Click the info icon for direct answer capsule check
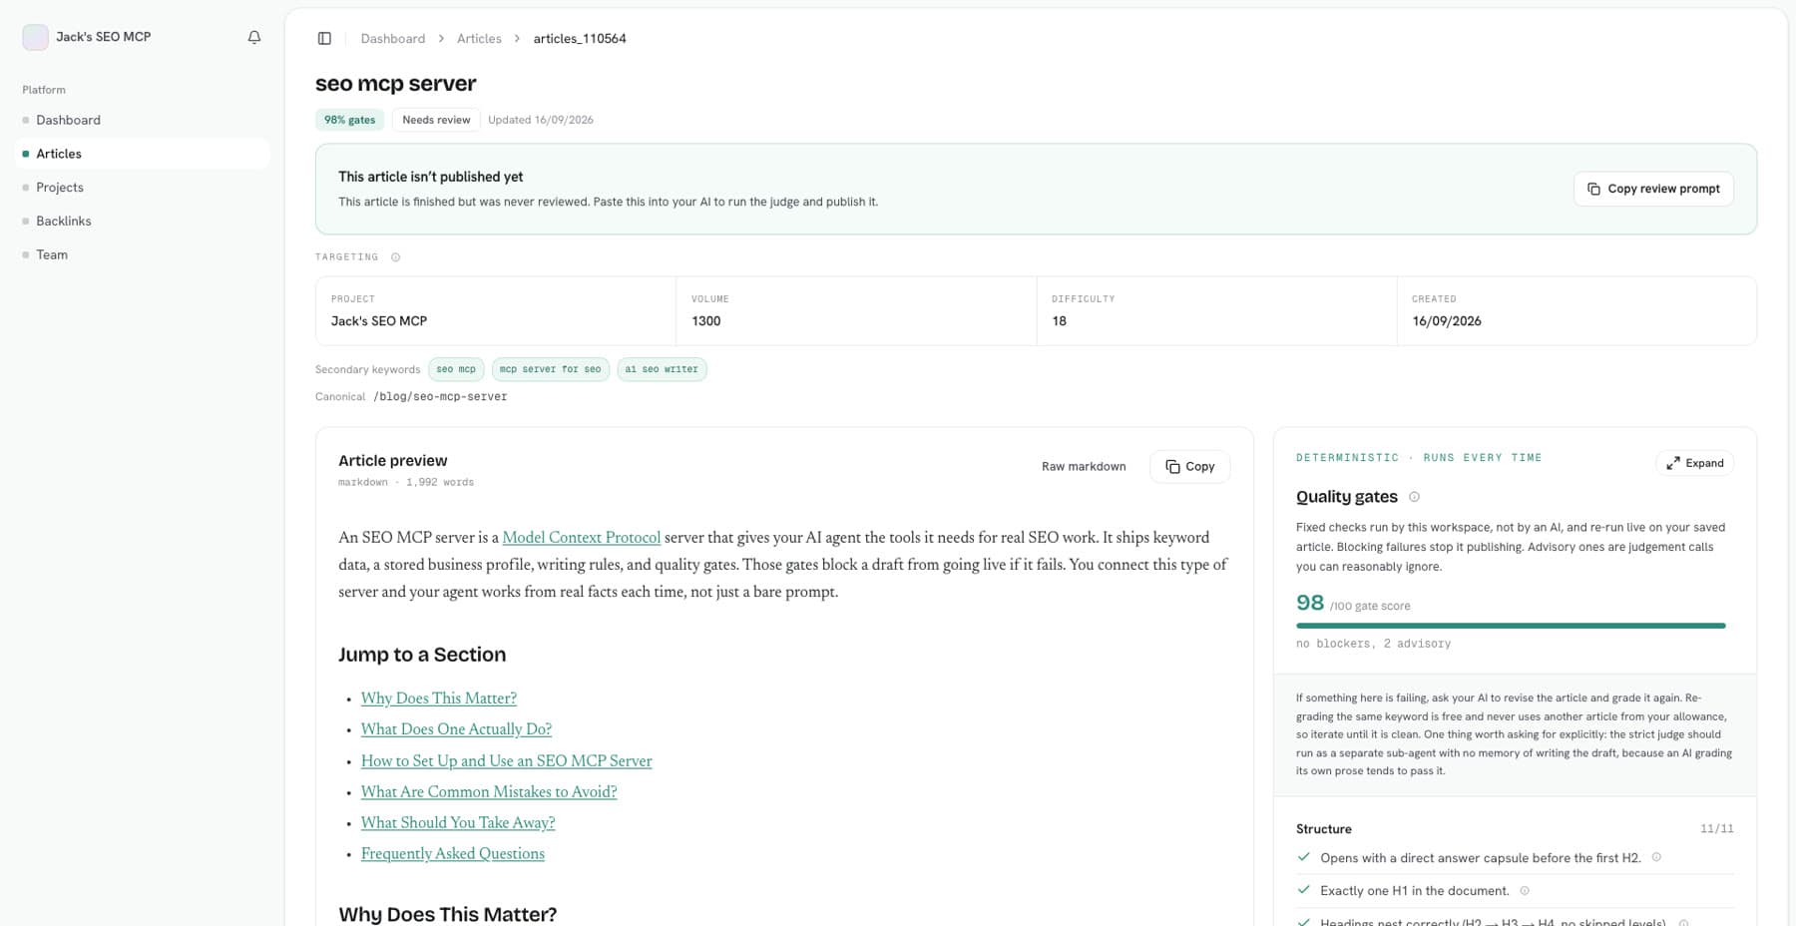This screenshot has height=926, width=1796. click(x=1656, y=857)
